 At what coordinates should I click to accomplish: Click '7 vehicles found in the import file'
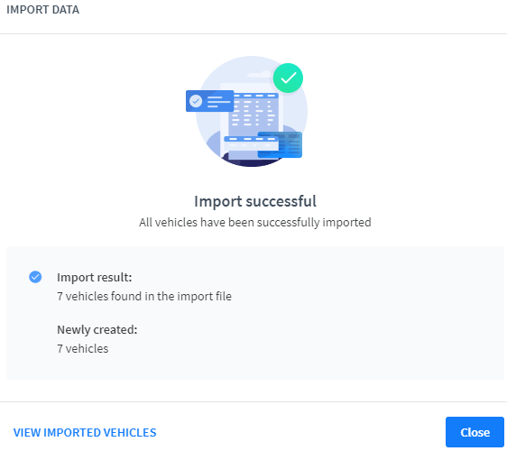click(x=144, y=296)
